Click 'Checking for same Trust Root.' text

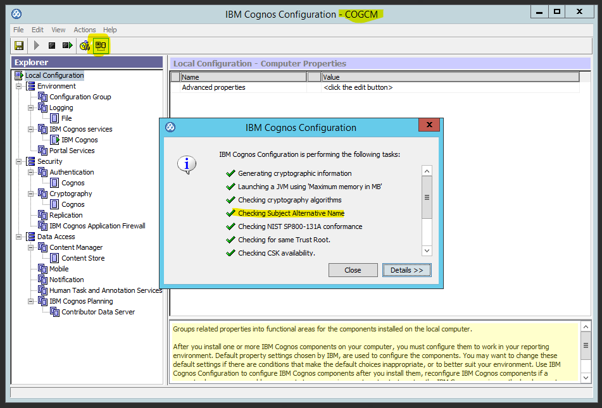[284, 240]
